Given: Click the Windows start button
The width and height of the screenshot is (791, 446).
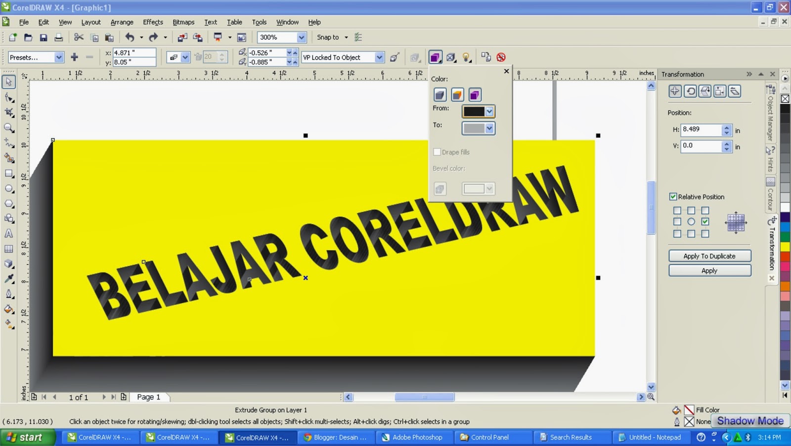Looking at the screenshot, I should (27, 438).
